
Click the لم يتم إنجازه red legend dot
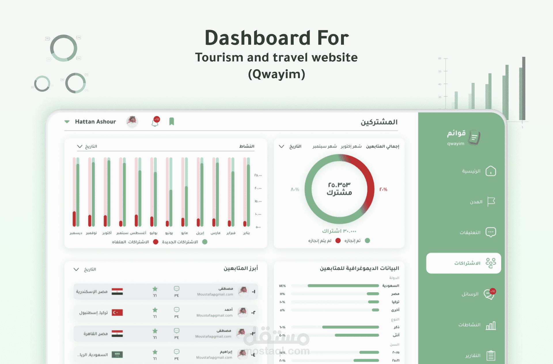(338, 241)
